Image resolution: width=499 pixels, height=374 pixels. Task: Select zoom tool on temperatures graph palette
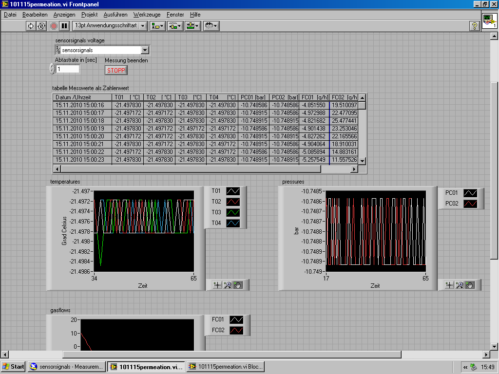[x=228, y=285]
